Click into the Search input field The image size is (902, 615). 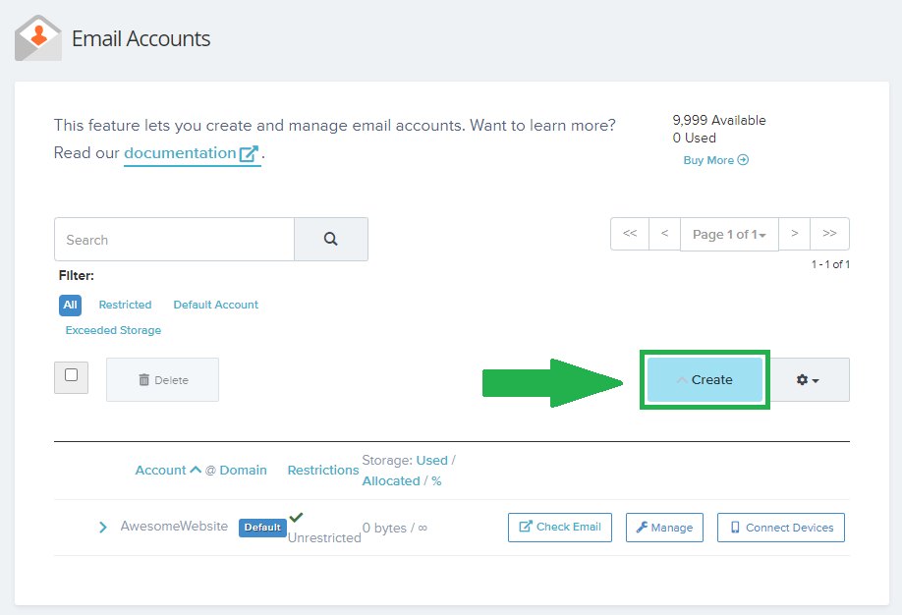174,240
